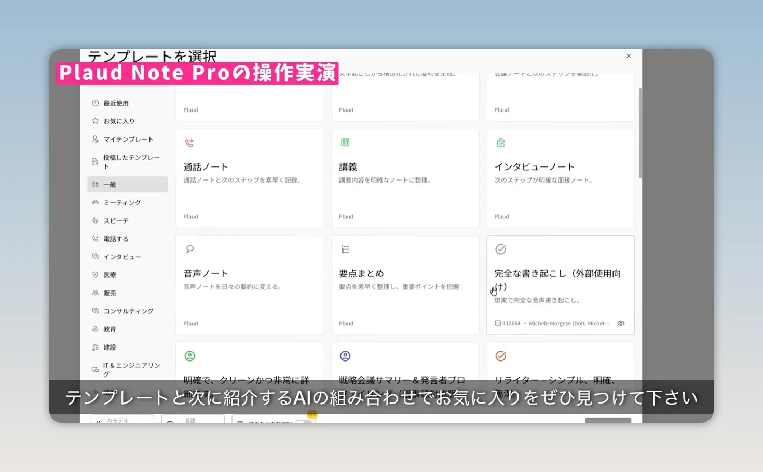Viewport: 763px width, 472px height.
Task: Click the icon beside スピーチ
Action: (95, 220)
